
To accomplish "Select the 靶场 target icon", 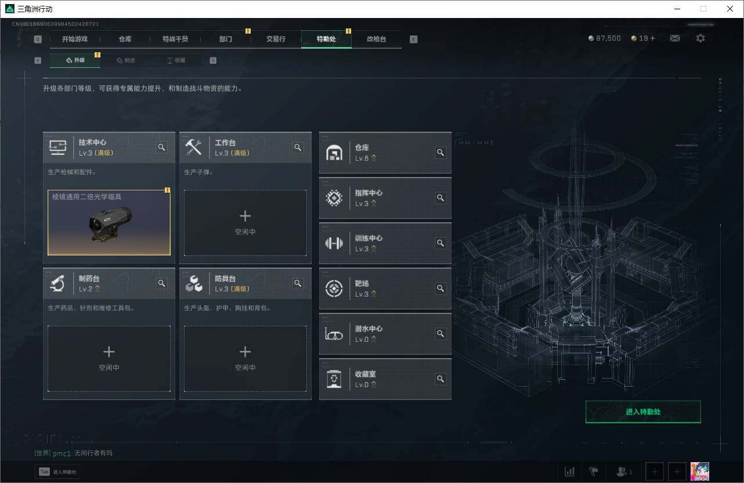I will point(334,289).
